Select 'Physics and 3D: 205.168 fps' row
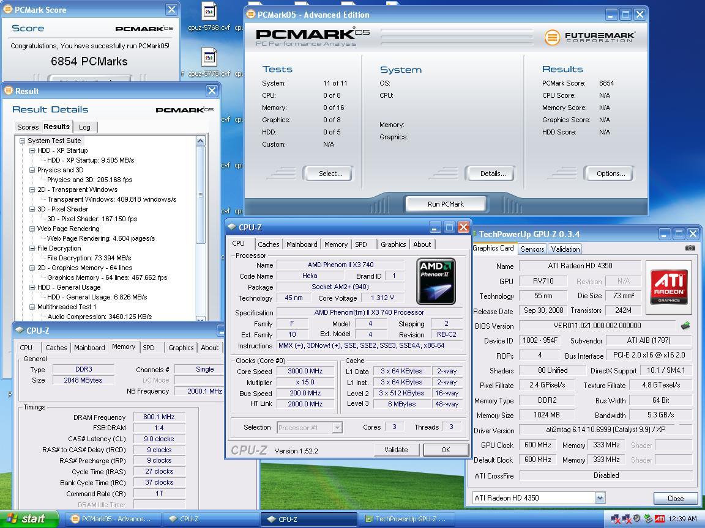This screenshot has width=705, height=528. click(x=89, y=180)
